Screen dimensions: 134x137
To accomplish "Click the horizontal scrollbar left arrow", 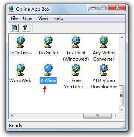I will click(x=12, y=116).
